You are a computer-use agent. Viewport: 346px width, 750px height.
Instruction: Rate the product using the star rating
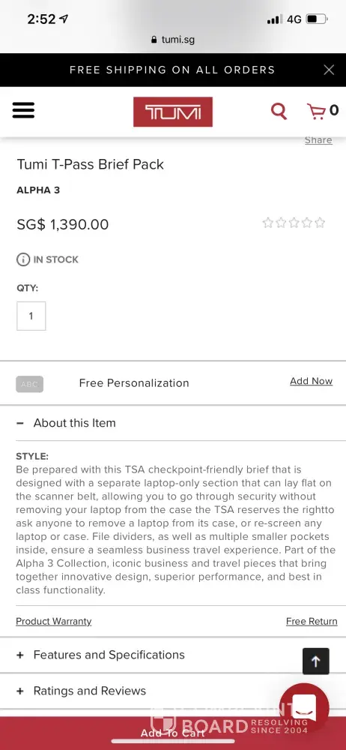tap(294, 223)
